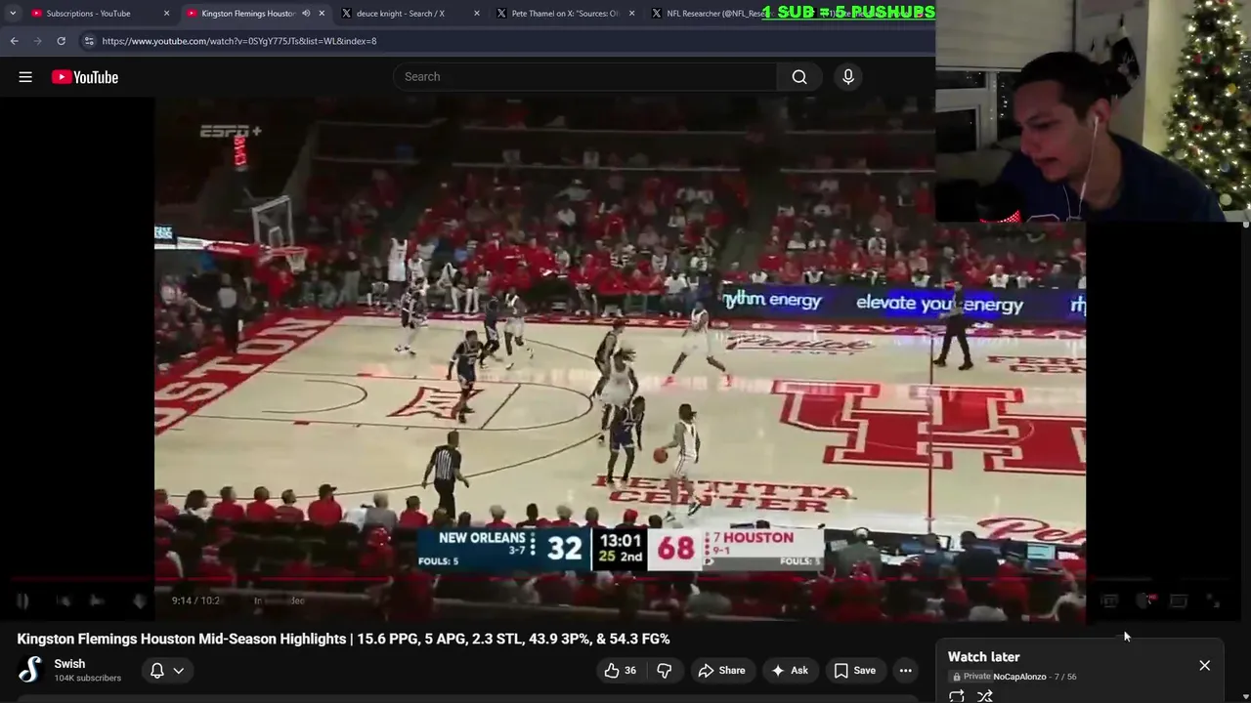Screen dimensions: 1251x703
Task: Save the video to a playlist
Action: tap(854, 671)
